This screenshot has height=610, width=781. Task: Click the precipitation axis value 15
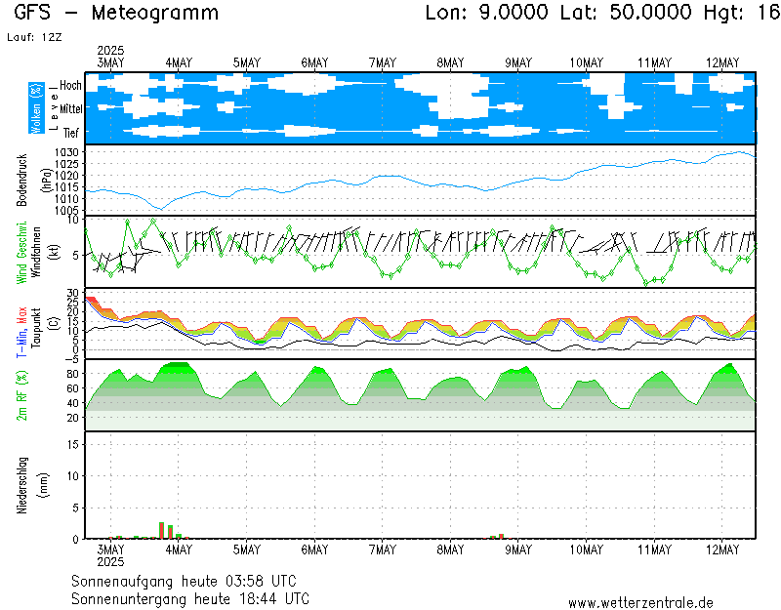tap(72, 444)
